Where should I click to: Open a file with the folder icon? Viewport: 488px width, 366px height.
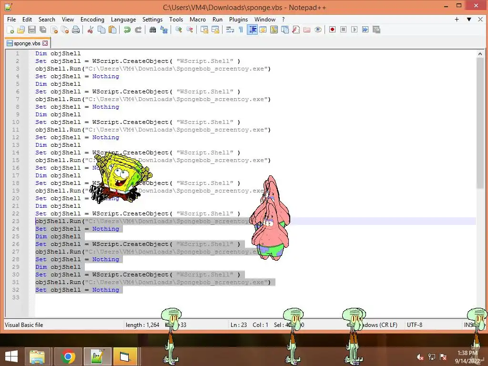pos(21,30)
